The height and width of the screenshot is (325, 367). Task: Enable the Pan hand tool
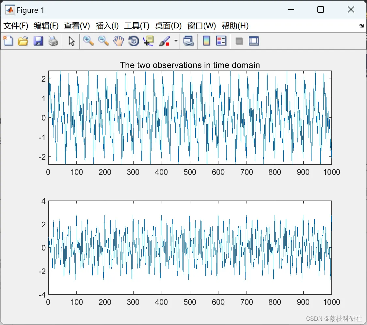119,41
